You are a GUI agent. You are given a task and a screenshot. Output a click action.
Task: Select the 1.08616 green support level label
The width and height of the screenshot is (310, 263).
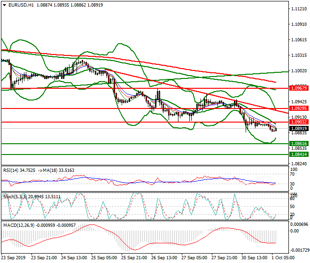point(299,144)
